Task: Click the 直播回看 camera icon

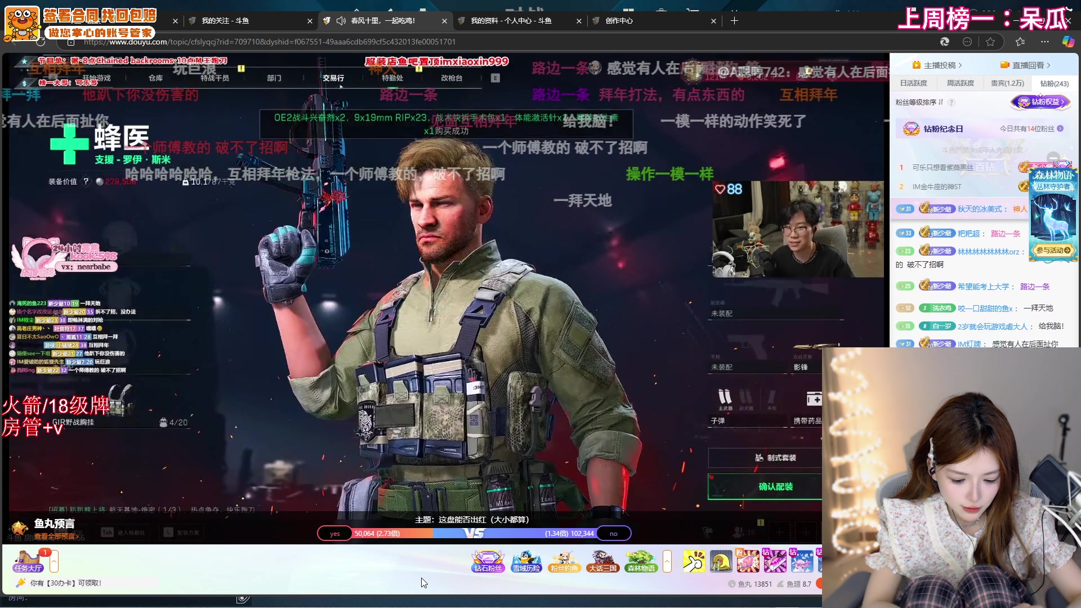Action: (1004, 65)
